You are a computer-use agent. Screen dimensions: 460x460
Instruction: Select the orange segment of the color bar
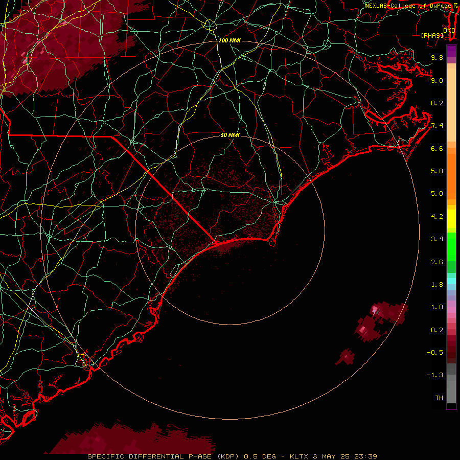pos(451,176)
